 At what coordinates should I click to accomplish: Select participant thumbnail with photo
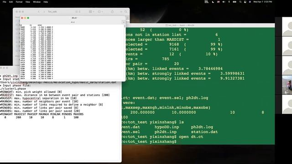click(287, 85)
